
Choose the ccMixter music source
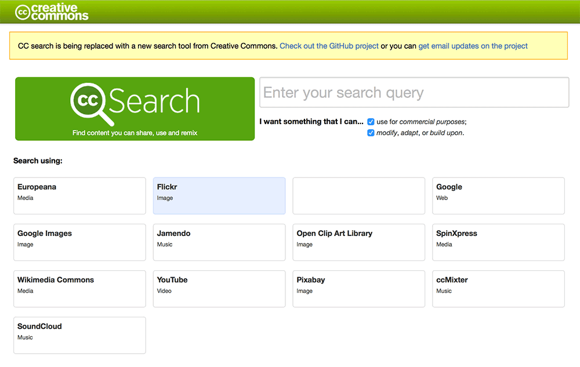click(x=498, y=289)
